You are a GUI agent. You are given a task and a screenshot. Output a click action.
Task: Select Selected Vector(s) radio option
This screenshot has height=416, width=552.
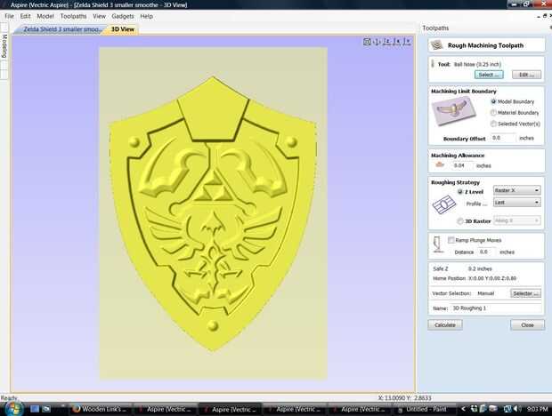coord(493,124)
